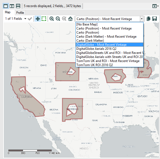
Task: Click the zoom in magnifier
Action: click(52, 19)
